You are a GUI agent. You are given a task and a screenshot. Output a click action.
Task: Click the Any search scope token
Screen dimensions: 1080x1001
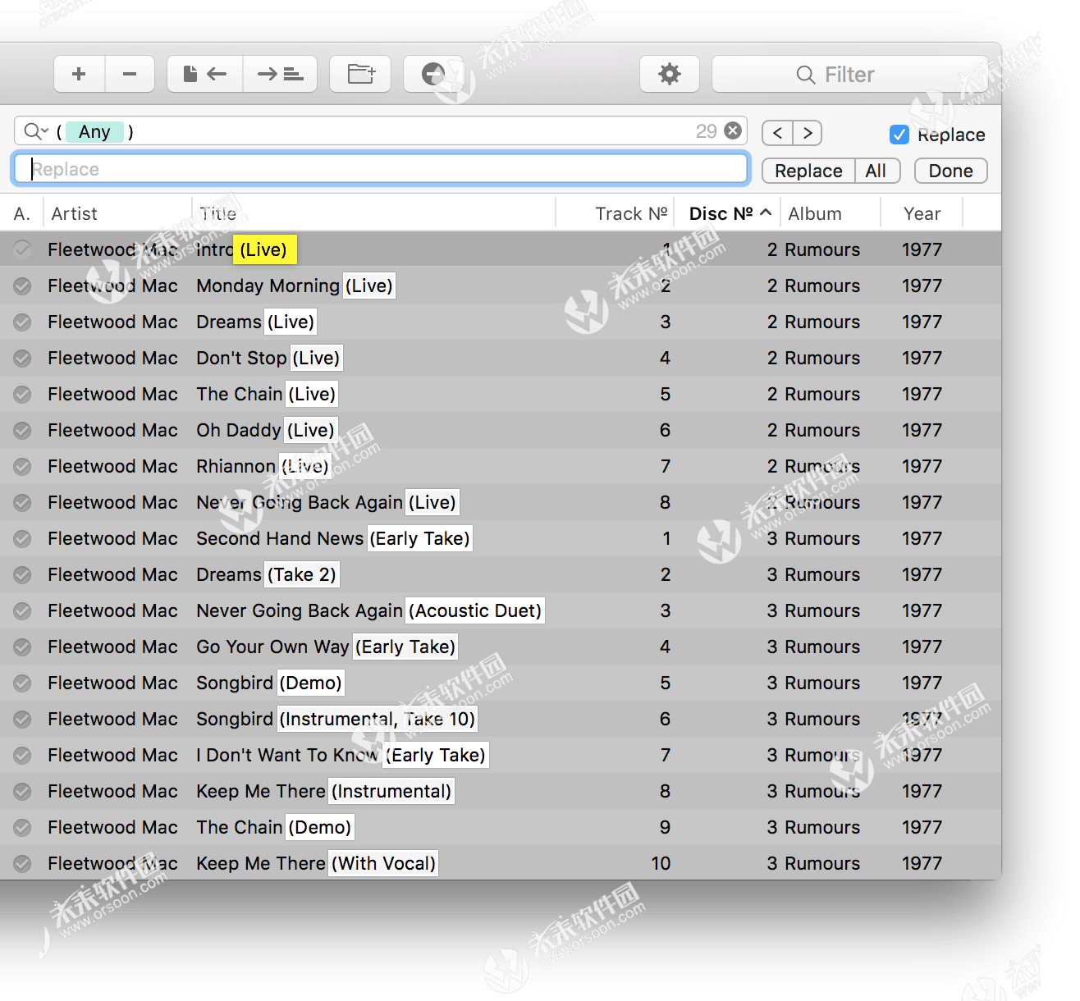(x=94, y=131)
